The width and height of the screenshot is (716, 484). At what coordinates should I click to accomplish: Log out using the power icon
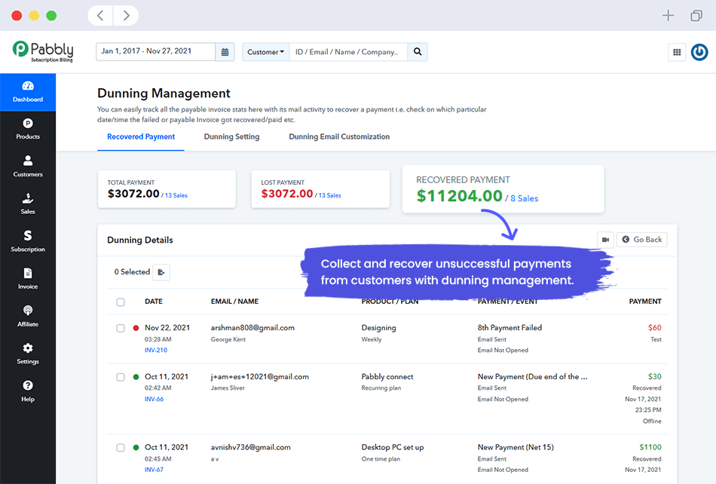[x=699, y=51]
